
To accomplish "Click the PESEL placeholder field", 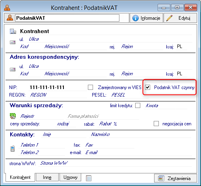I will 129,95.
